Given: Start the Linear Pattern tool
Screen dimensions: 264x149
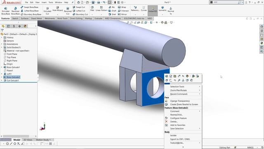Looking at the screenshot, I should [x=101, y=9].
